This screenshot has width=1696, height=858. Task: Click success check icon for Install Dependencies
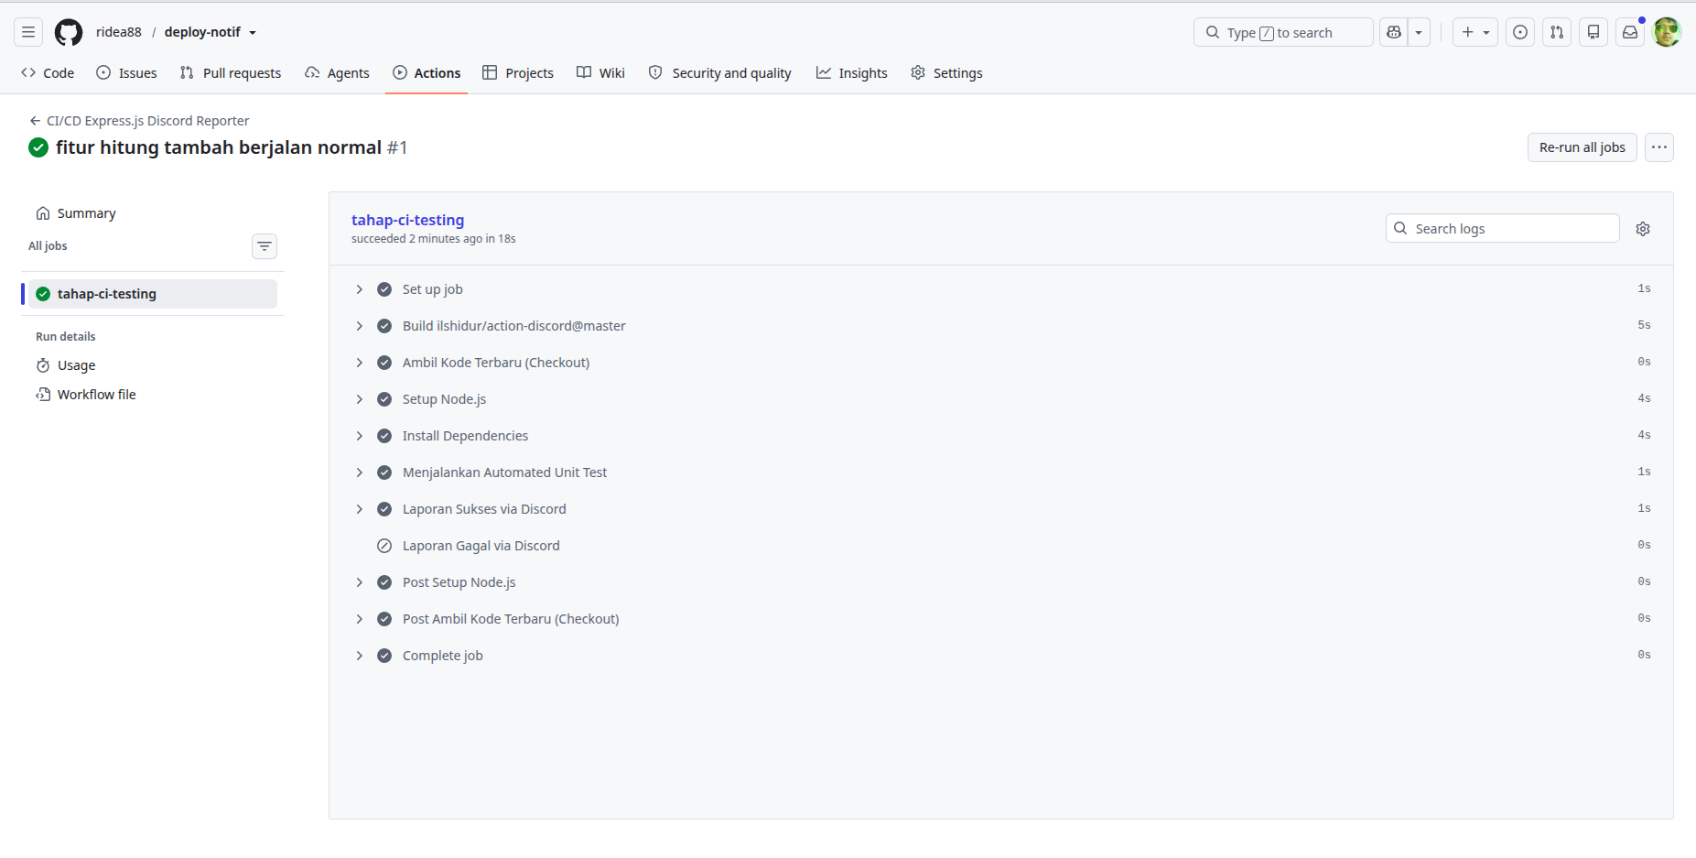(384, 436)
